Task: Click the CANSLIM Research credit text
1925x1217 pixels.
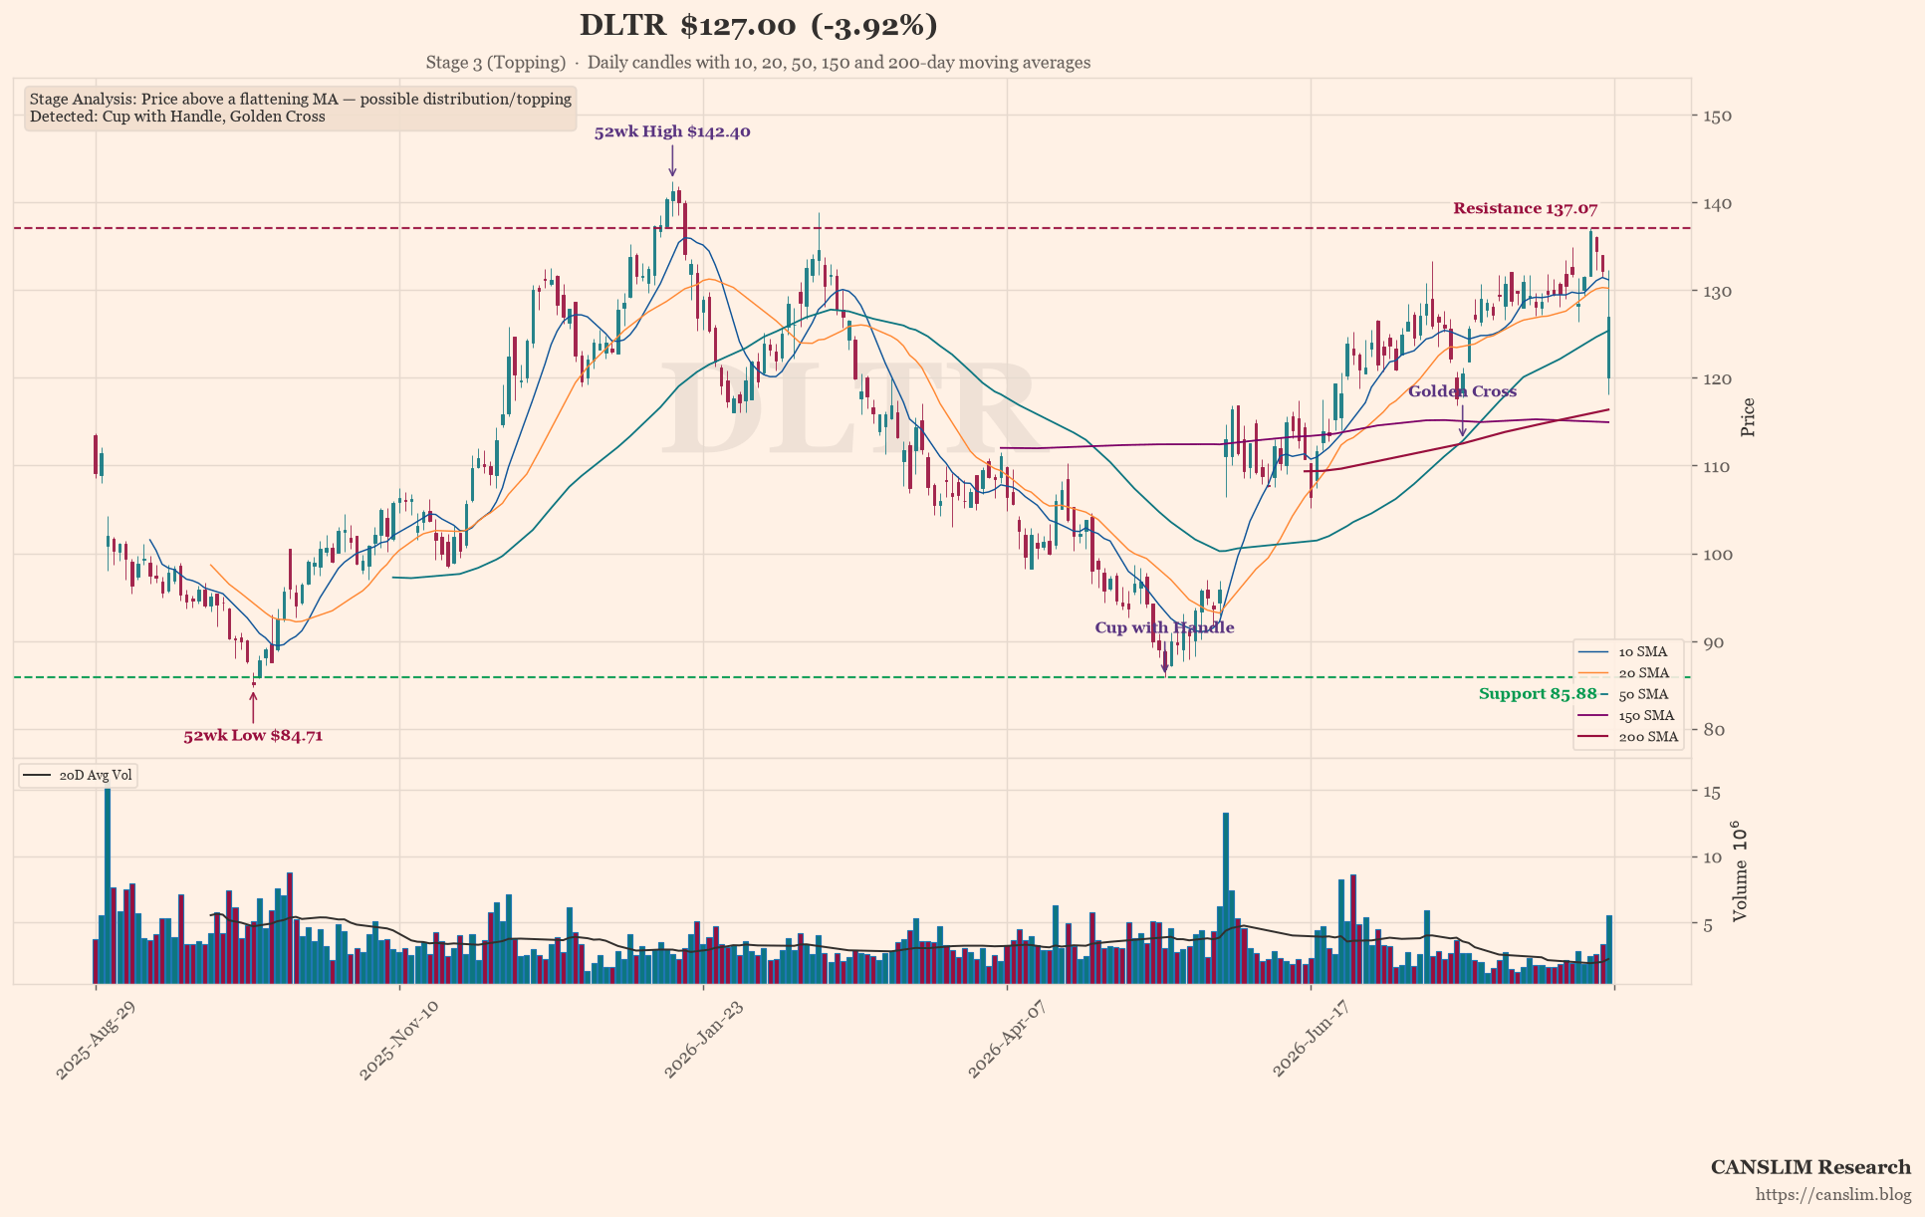Action: click(x=1810, y=1167)
